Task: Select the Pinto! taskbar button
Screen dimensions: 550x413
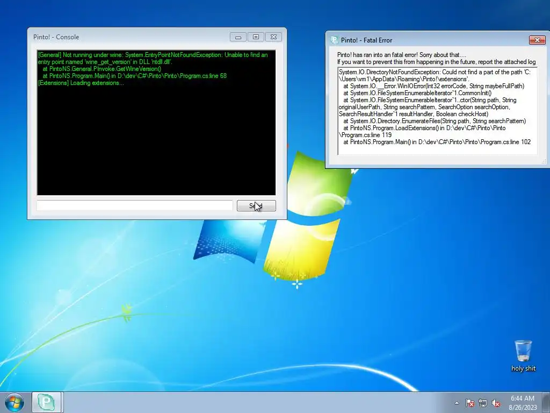Action: 47,402
